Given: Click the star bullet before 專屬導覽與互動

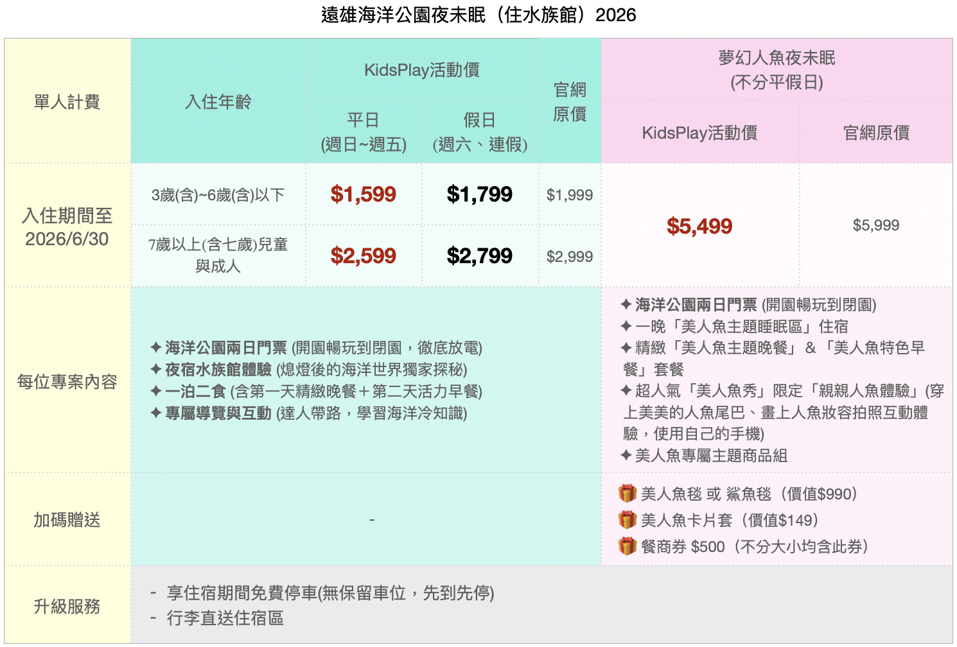Looking at the screenshot, I should pos(155,413).
